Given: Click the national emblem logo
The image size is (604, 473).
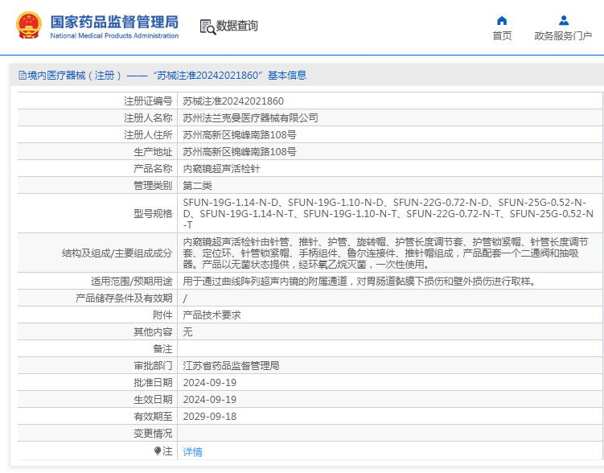Looking at the screenshot, I should (x=28, y=26).
